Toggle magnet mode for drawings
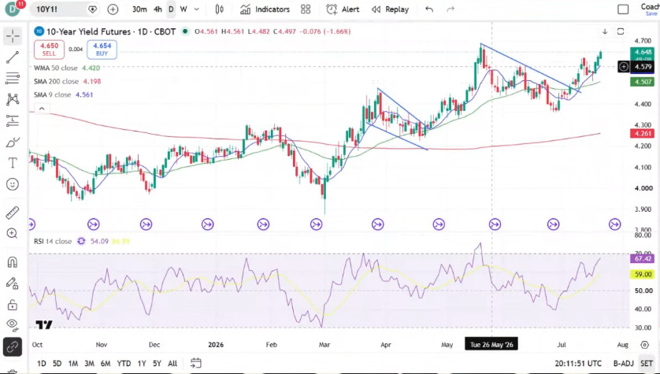Screen dimensions: 660x374 13,262
